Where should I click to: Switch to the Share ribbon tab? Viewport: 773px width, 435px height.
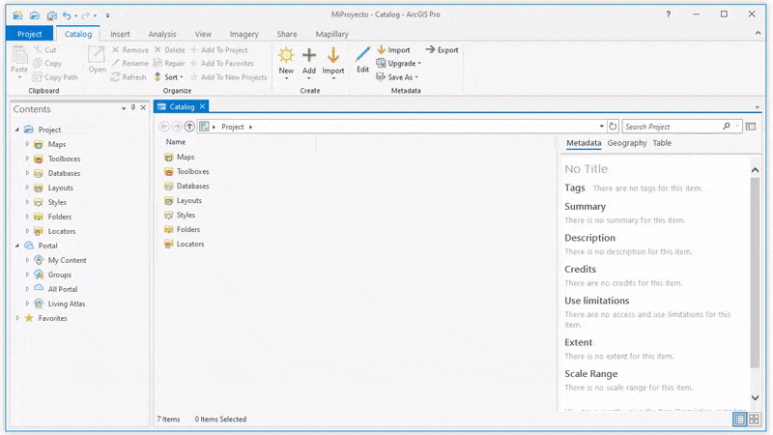pos(287,34)
